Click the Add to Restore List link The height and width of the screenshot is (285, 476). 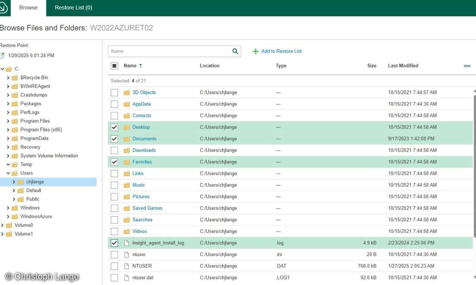pyautogui.click(x=281, y=51)
